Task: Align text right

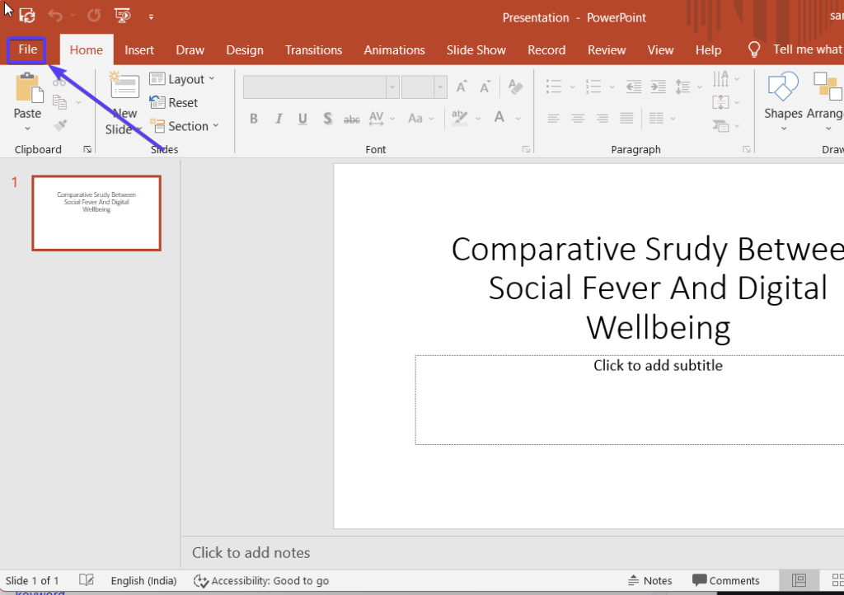Action: 602,119
